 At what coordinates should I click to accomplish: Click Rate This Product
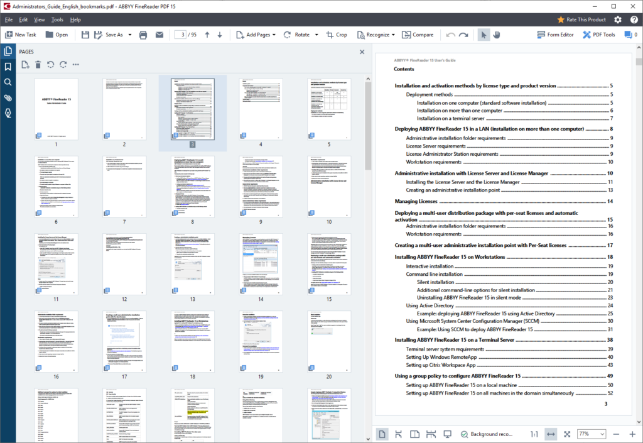click(581, 19)
